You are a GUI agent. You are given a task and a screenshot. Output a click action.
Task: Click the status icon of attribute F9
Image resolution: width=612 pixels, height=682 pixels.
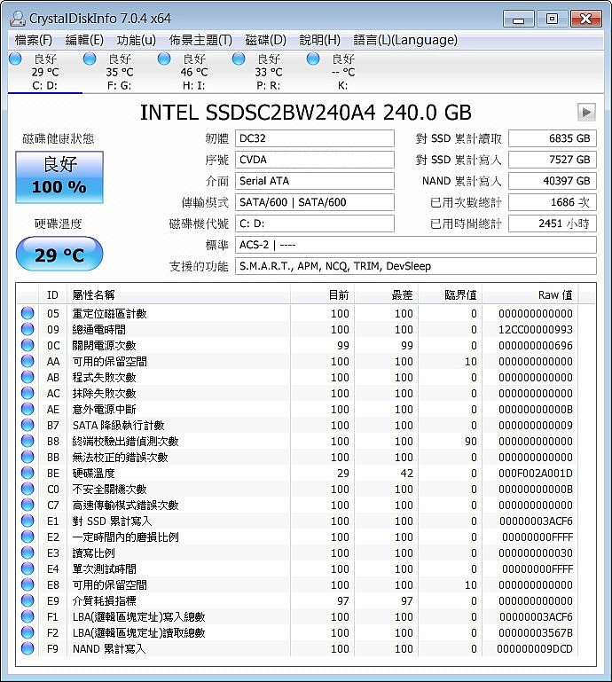27,648
